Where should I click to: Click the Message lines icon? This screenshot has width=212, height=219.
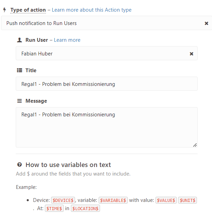[20, 101]
